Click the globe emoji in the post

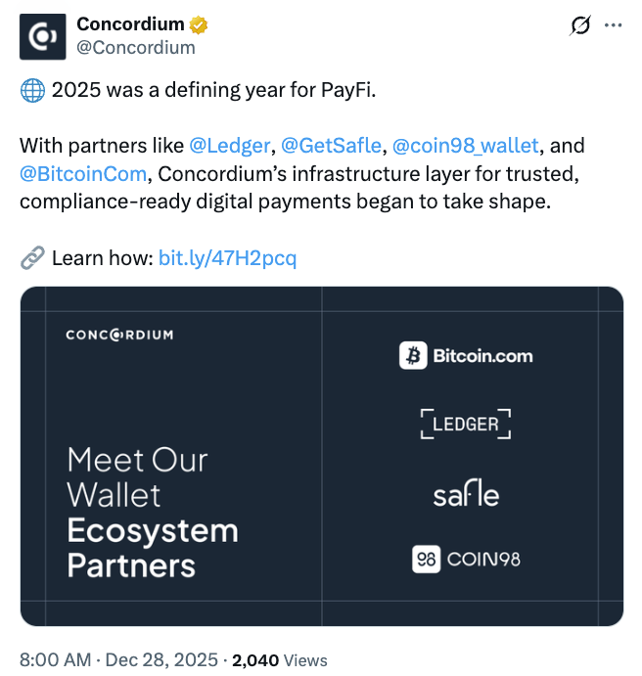click(x=31, y=91)
